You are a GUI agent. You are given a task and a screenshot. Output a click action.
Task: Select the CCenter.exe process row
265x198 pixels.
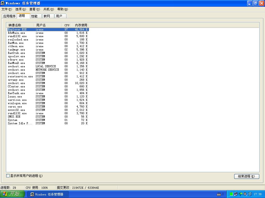(x=48, y=87)
